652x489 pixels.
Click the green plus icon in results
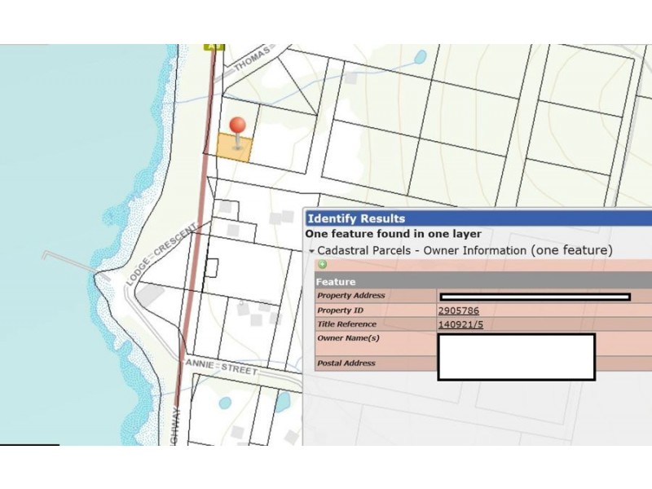coord(322,264)
